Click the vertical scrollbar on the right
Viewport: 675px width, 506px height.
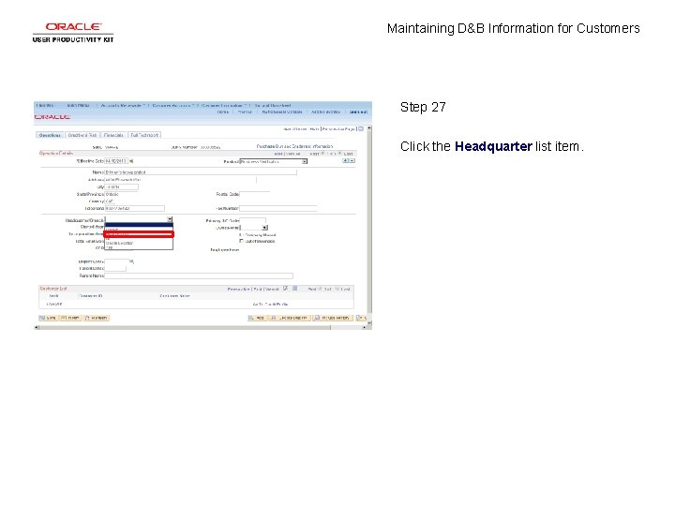click(369, 224)
